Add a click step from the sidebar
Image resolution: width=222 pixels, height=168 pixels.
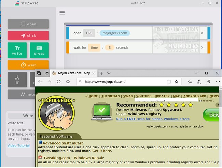click(x=28, y=36)
